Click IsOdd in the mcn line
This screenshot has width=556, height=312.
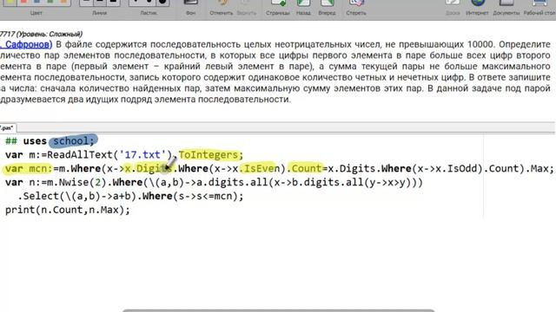click(461, 169)
